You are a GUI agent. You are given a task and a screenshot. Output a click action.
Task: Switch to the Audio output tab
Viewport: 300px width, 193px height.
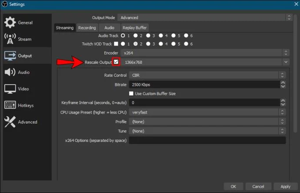[109, 28]
